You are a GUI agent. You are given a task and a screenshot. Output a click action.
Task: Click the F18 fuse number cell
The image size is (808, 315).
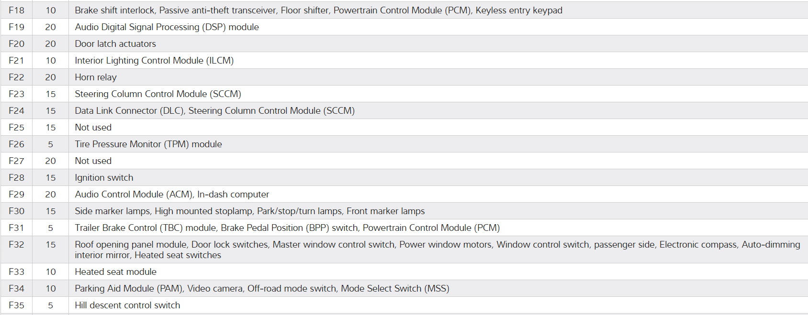click(x=16, y=11)
